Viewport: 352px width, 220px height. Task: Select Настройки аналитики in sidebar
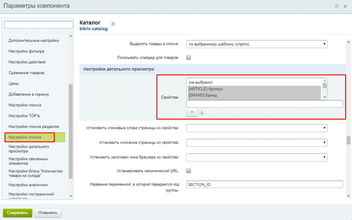pos(28,185)
